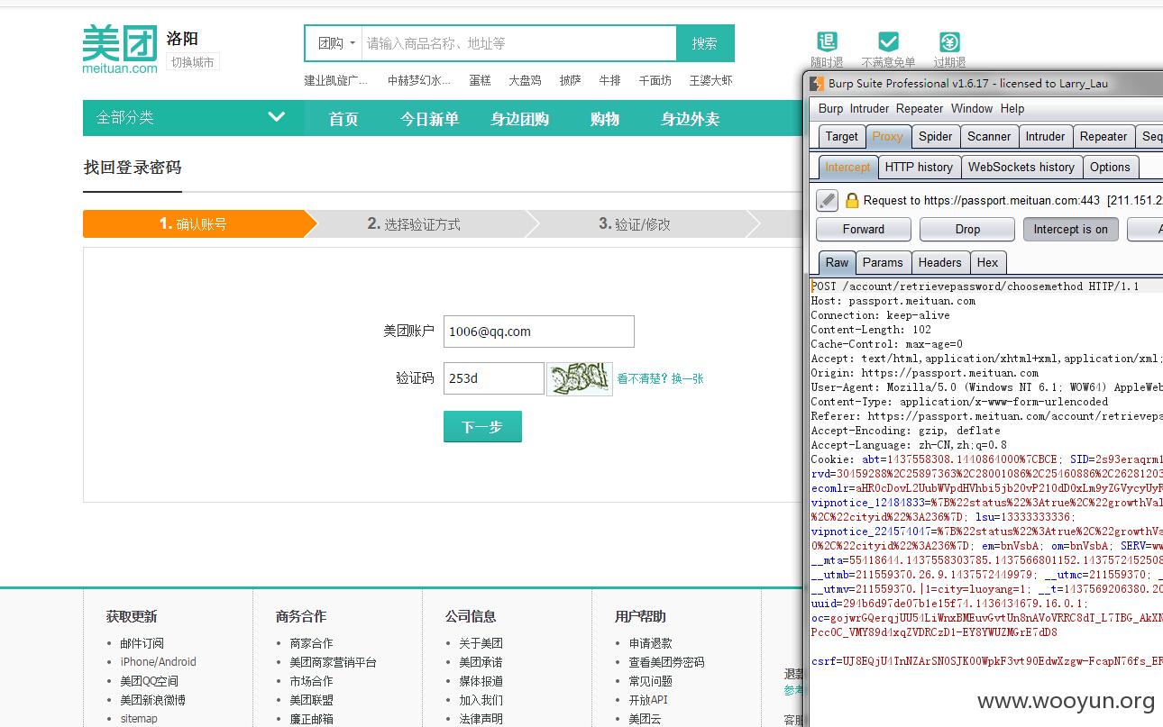Click the 不满意免单 checkmark icon
The image size is (1163, 727).
click(888, 41)
